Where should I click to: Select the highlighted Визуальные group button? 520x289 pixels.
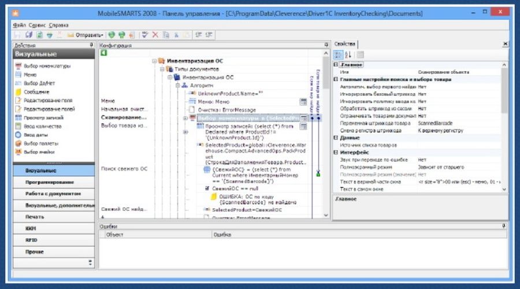click(x=54, y=170)
